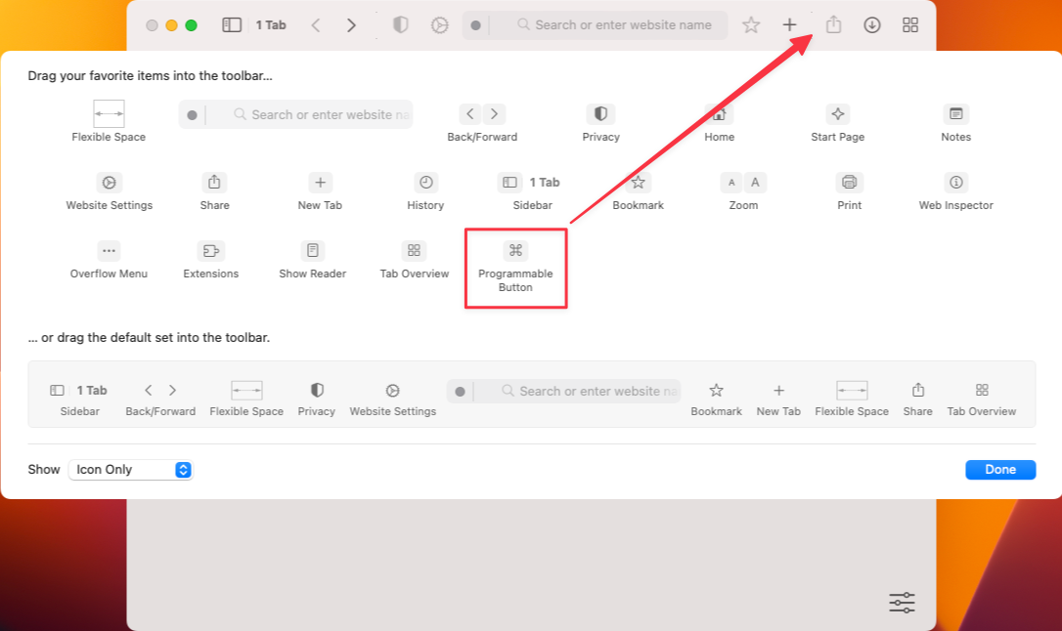Click the page settings sliders control
Screen dimensions: 1062x631
[x=901, y=603]
